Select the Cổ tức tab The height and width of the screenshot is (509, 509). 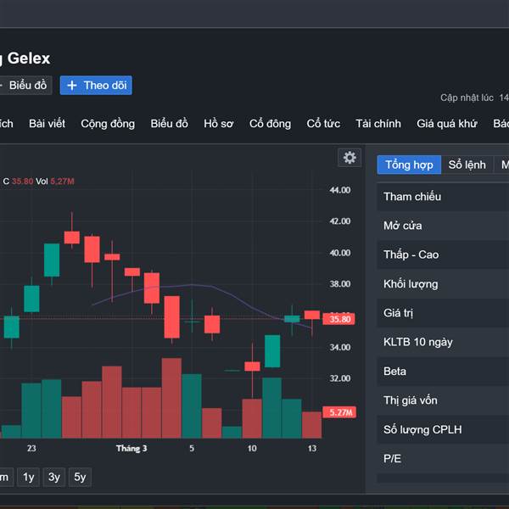click(x=323, y=124)
